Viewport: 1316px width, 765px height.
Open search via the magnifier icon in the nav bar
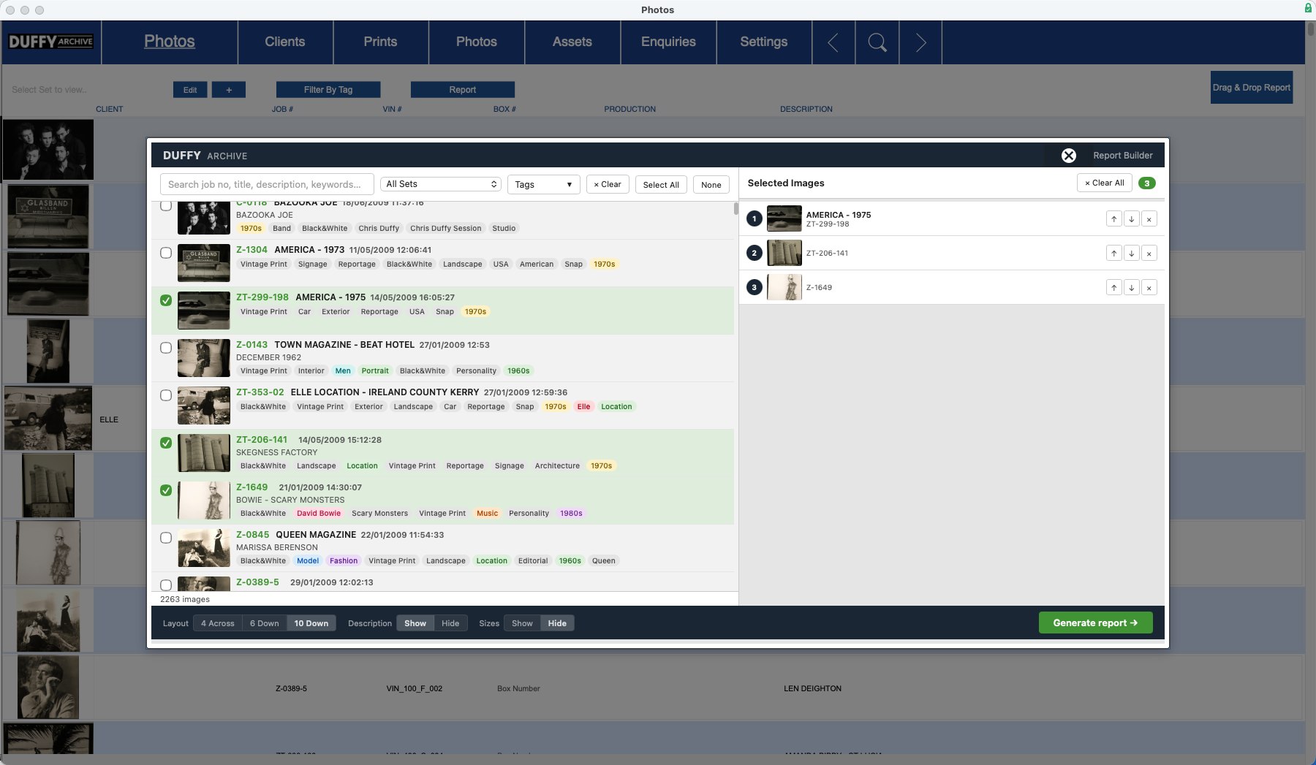(x=877, y=42)
